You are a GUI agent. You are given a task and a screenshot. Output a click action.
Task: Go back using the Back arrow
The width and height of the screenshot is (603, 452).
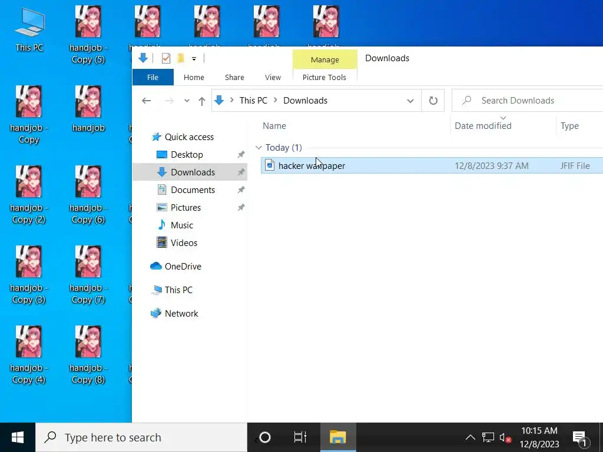(146, 101)
